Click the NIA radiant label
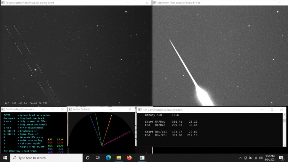Screen dimensions: 288x162 point(50,149)
